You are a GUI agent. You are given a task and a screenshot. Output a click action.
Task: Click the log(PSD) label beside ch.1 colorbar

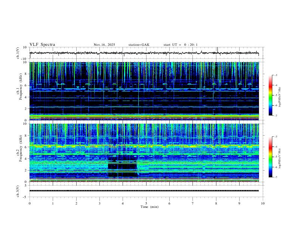pos(280,97)
